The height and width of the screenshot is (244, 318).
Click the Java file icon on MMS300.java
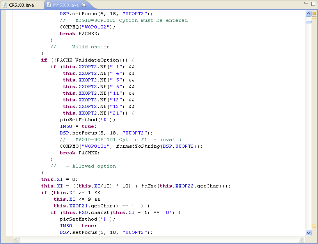[49, 5]
